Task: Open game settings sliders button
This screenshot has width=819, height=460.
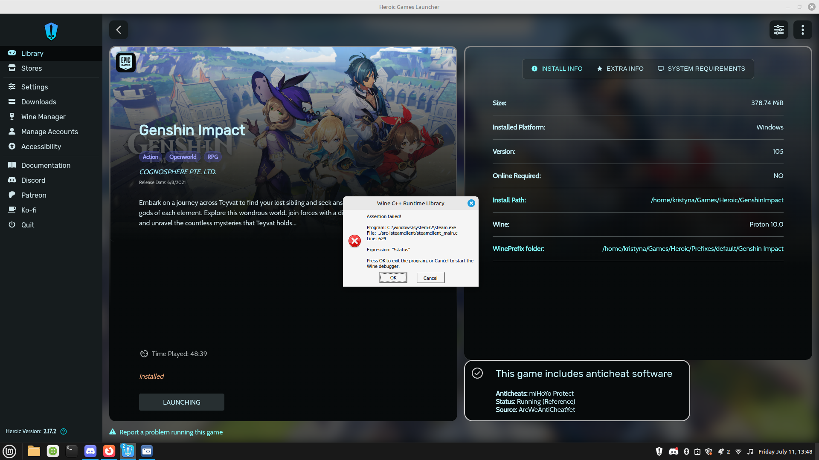Action: tap(779, 30)
